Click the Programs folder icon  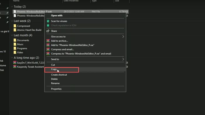[x=15, y=48]
